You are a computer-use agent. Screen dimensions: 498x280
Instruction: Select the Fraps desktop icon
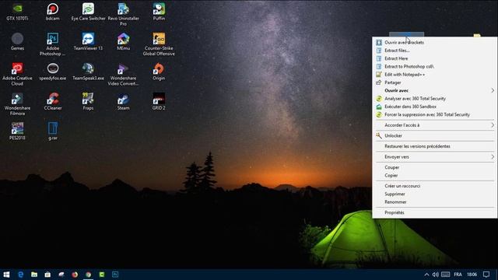point(88,101)
